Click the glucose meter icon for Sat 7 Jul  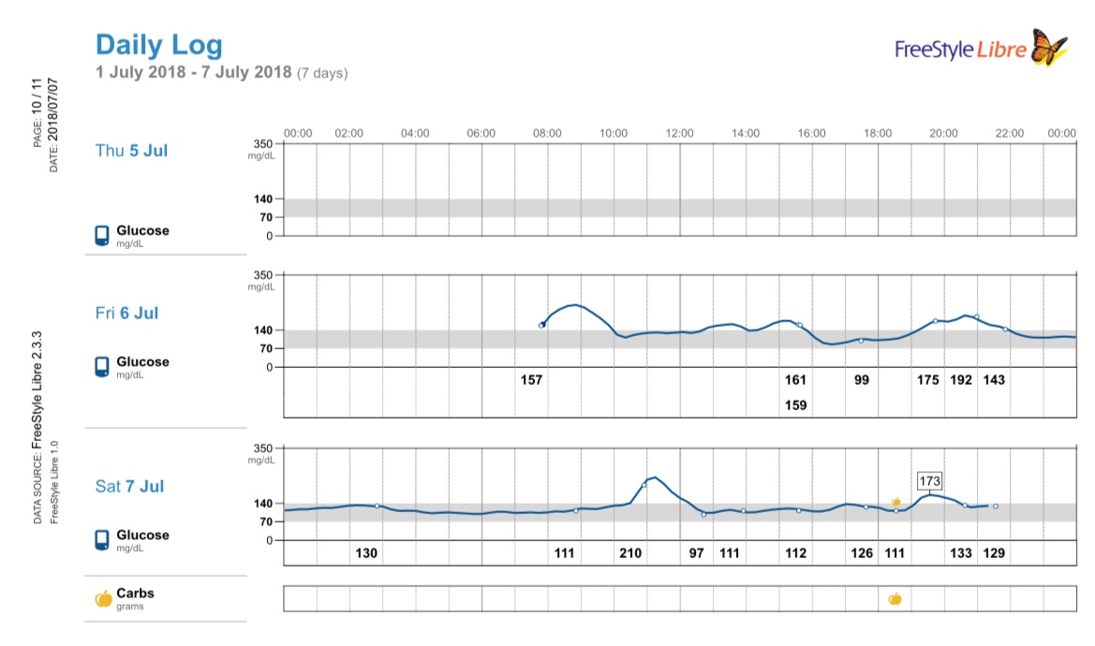[x=103, y=540]
